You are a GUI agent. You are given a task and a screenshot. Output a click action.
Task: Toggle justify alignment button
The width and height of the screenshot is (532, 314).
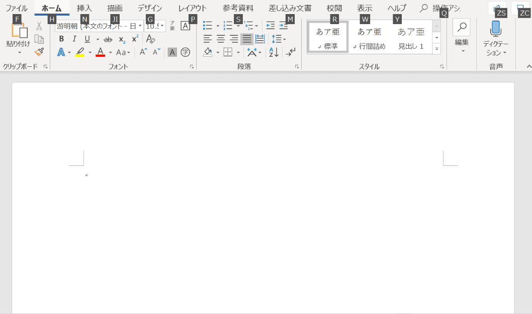pos(247,39)
